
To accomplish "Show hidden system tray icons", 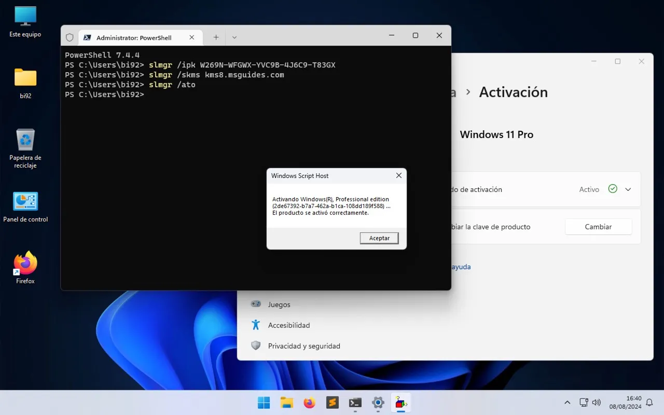I will point(567,403).
